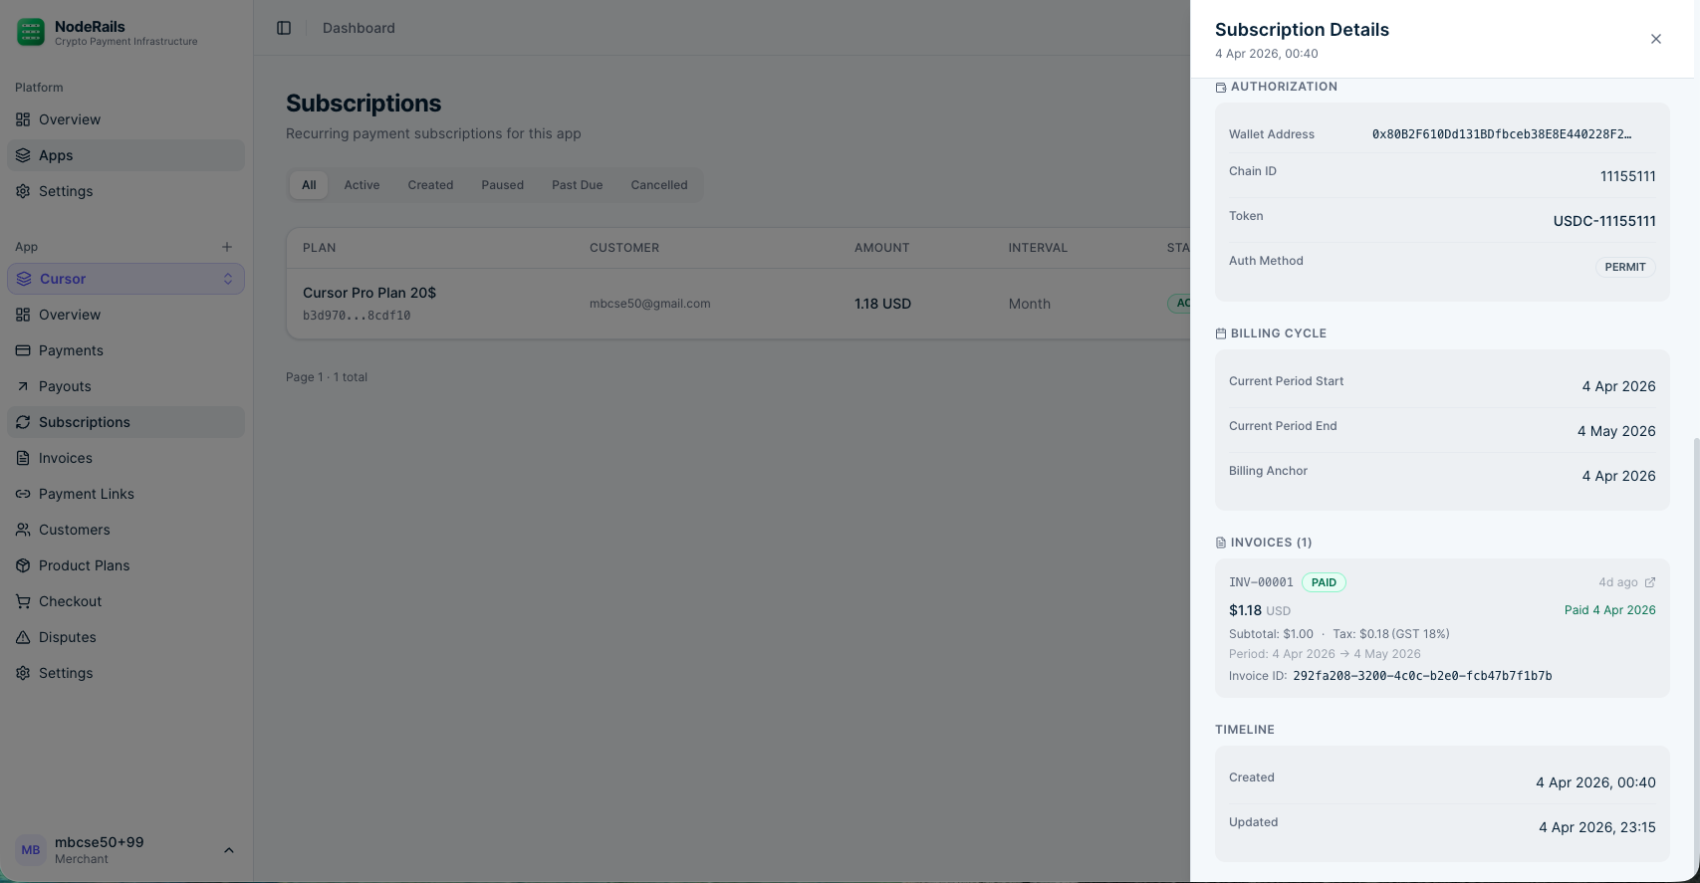The width and height of the screenshot is (1700, 883).
Task: Open Customers in sidebar
Action: pyautogui.click(x=125, y=530)
